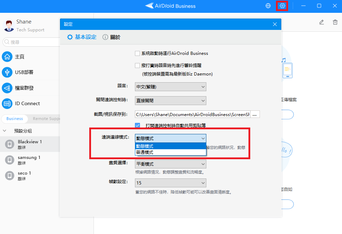Open the 幀數設定 dropdown

171,183
